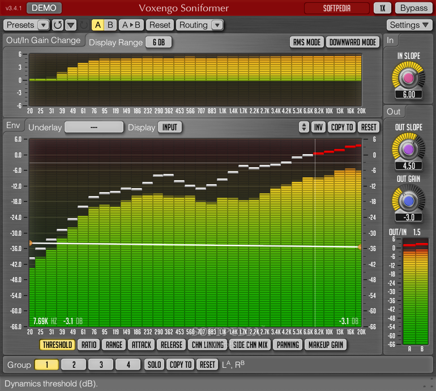Invert the envelope with INV
The width and height of the screenshot is (436, 391).
[318, 127]
